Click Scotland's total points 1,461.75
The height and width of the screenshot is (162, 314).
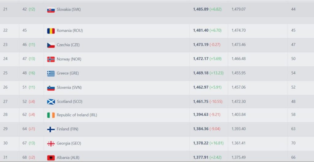tap(201, 102)
